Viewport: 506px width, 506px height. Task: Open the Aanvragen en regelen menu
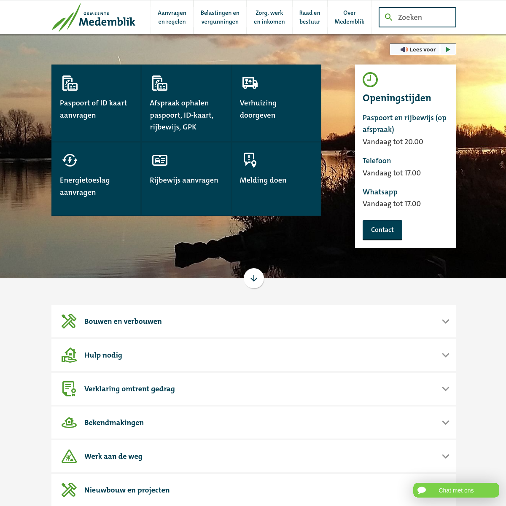tap(172, 17)
